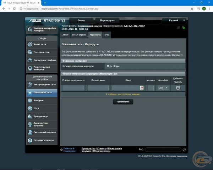Click the connected clients status icon
This screenshot has height=170, width=213.
pos(178,28)
